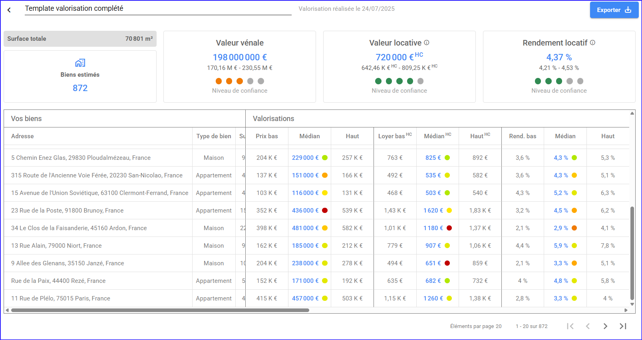Select row 13 Rue Alain, Niort
This screenshot has height=340, width=642.
316,246
